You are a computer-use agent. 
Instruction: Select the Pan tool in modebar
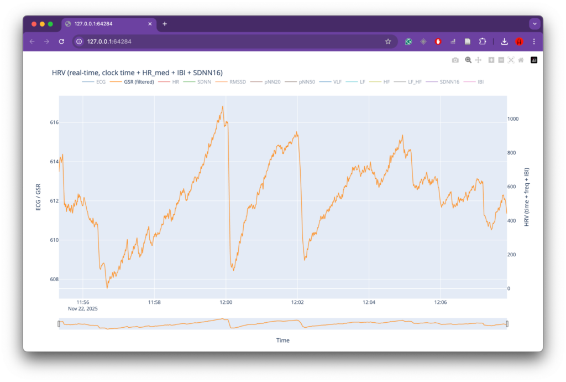click(x=478, y=60)
